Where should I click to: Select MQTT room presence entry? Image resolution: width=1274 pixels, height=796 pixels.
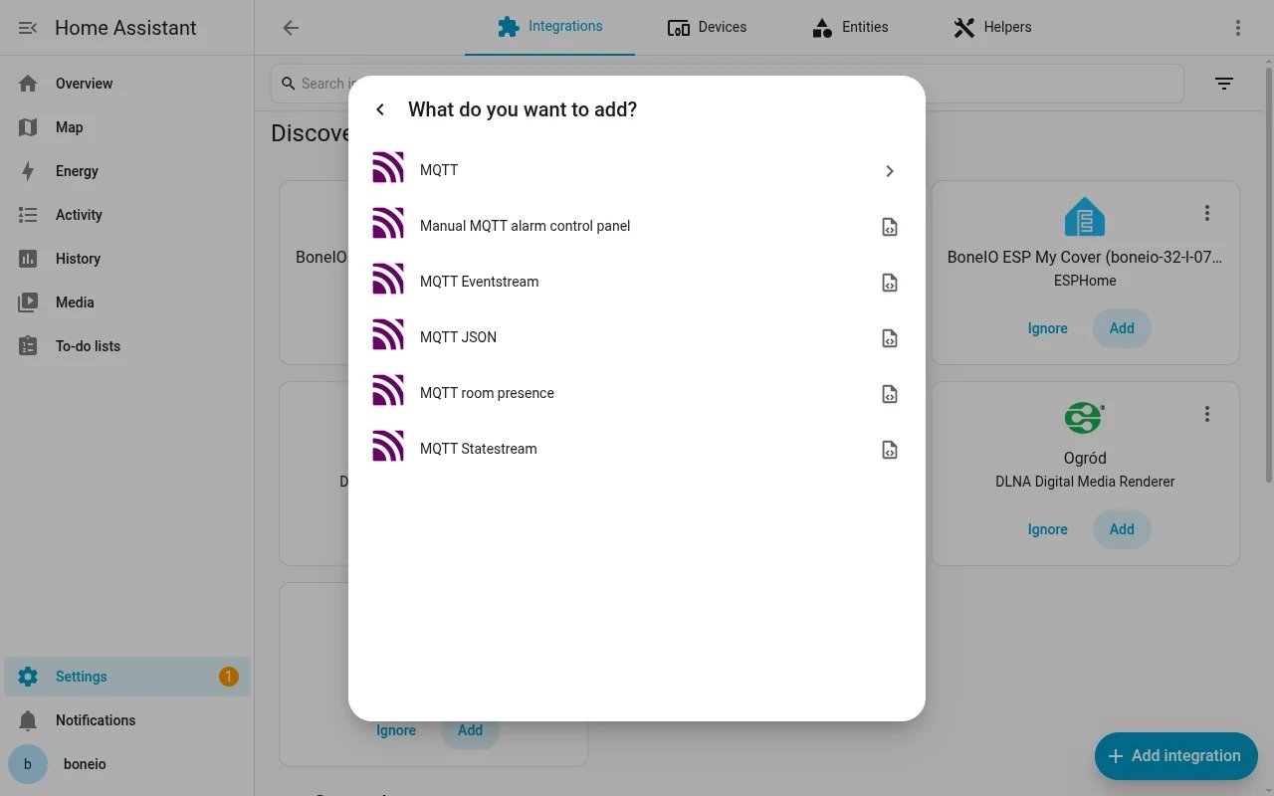637,393
